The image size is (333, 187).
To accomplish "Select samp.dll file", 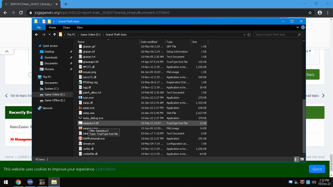I will pyautogui.click(x=87, y=103).
